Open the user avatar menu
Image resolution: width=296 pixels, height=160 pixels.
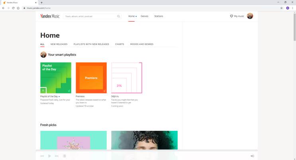[x=250, y=16]
